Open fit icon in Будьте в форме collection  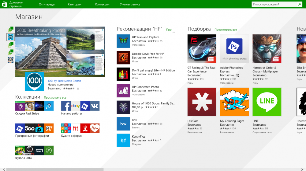[76, 128]
